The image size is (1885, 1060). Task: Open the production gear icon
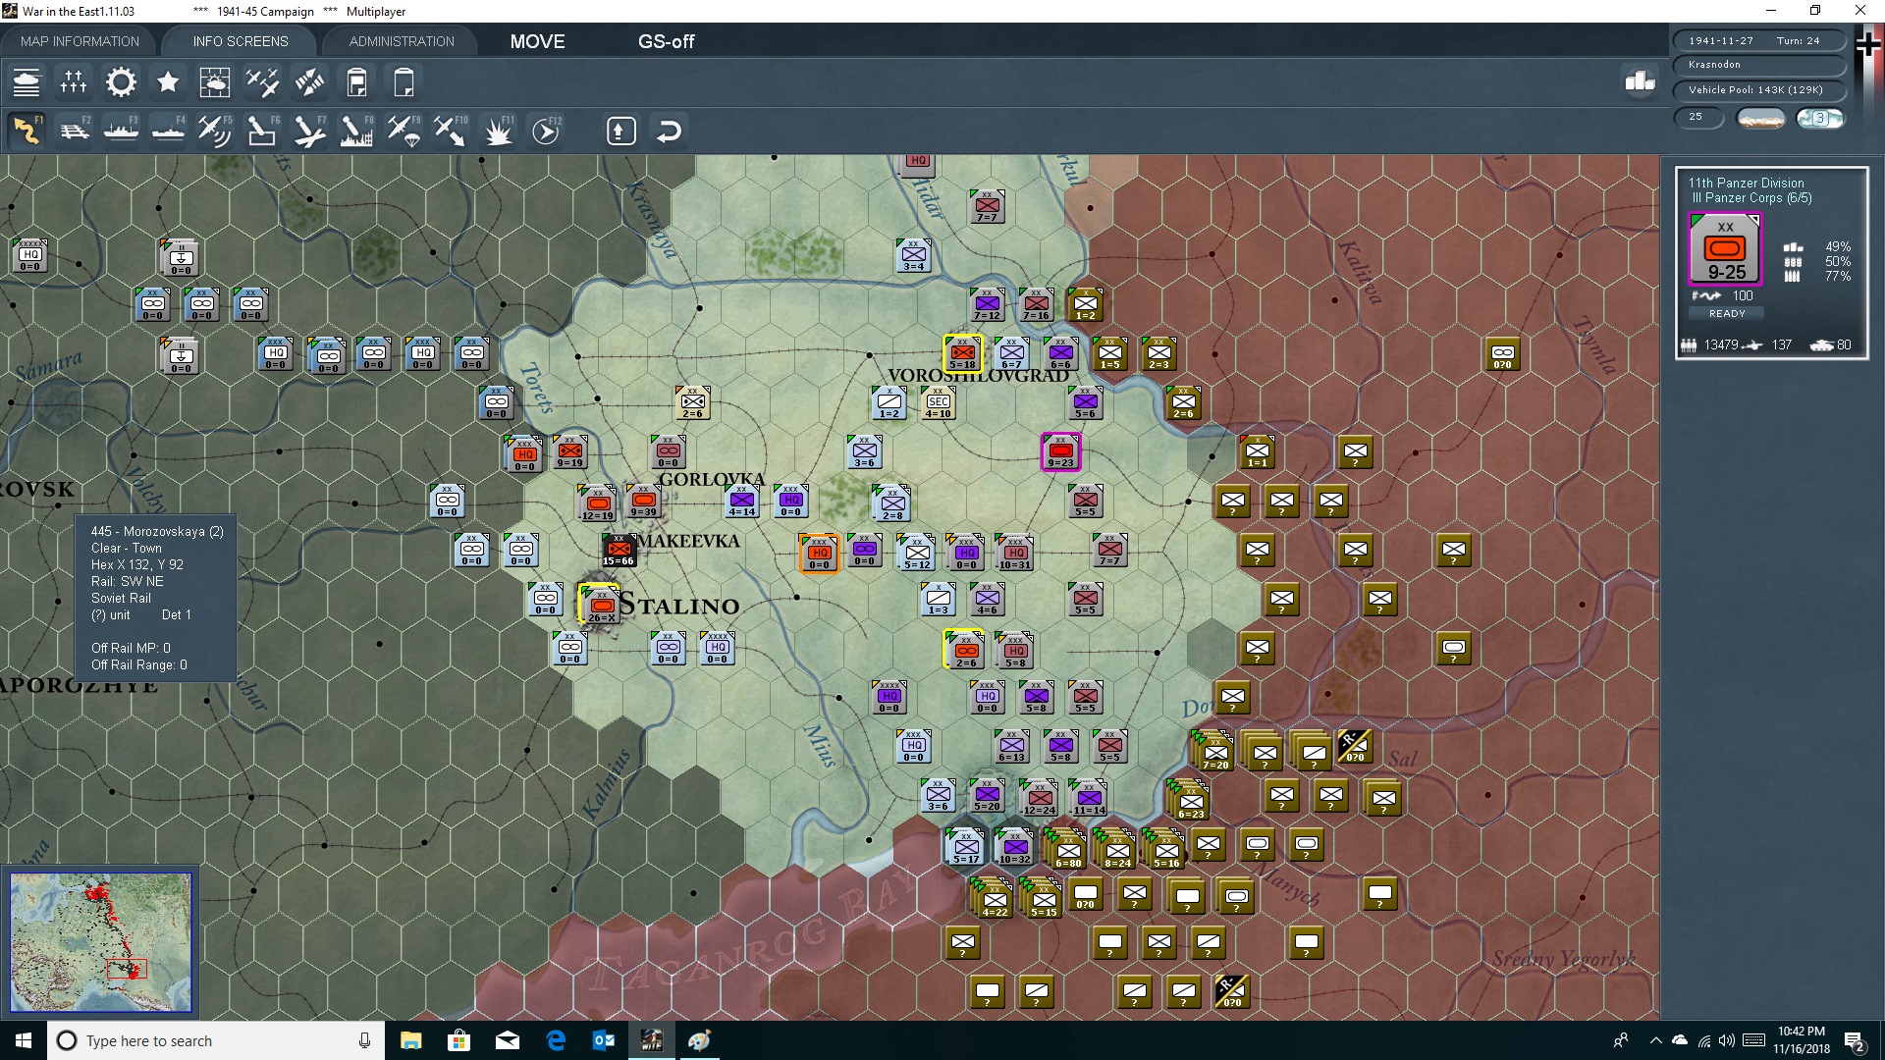point(121,82)
